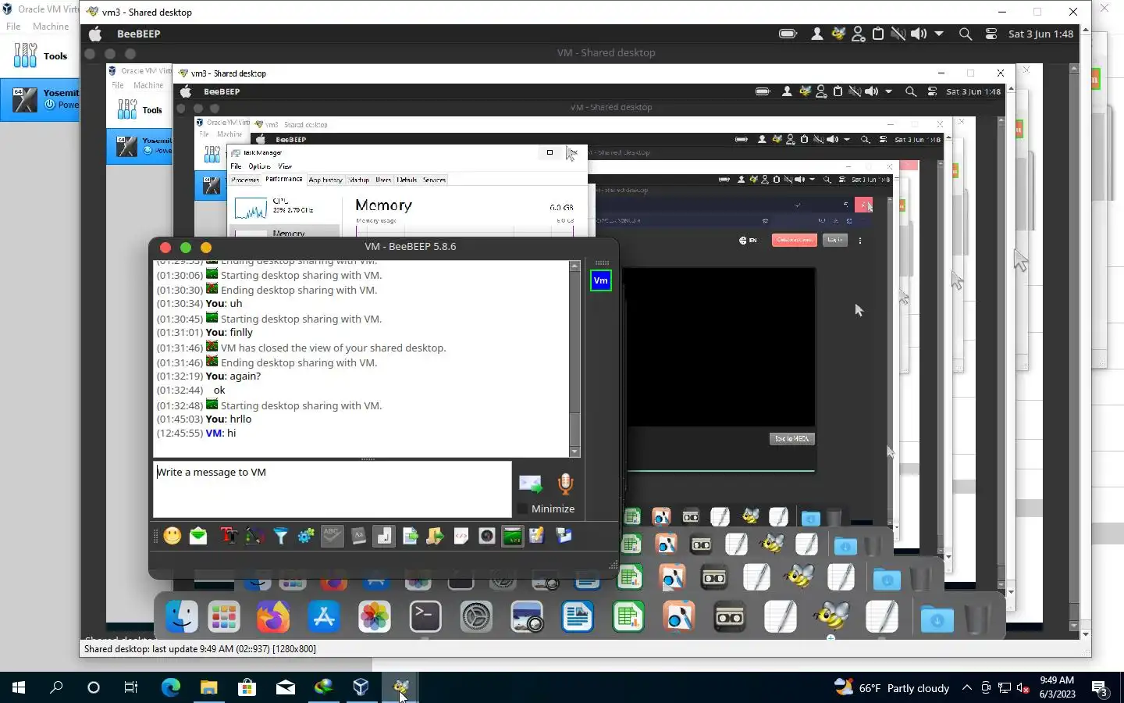The image size is (1124, 703).
Task: Click the green envelope icon in chat toolbar
Action: (198, 536)
